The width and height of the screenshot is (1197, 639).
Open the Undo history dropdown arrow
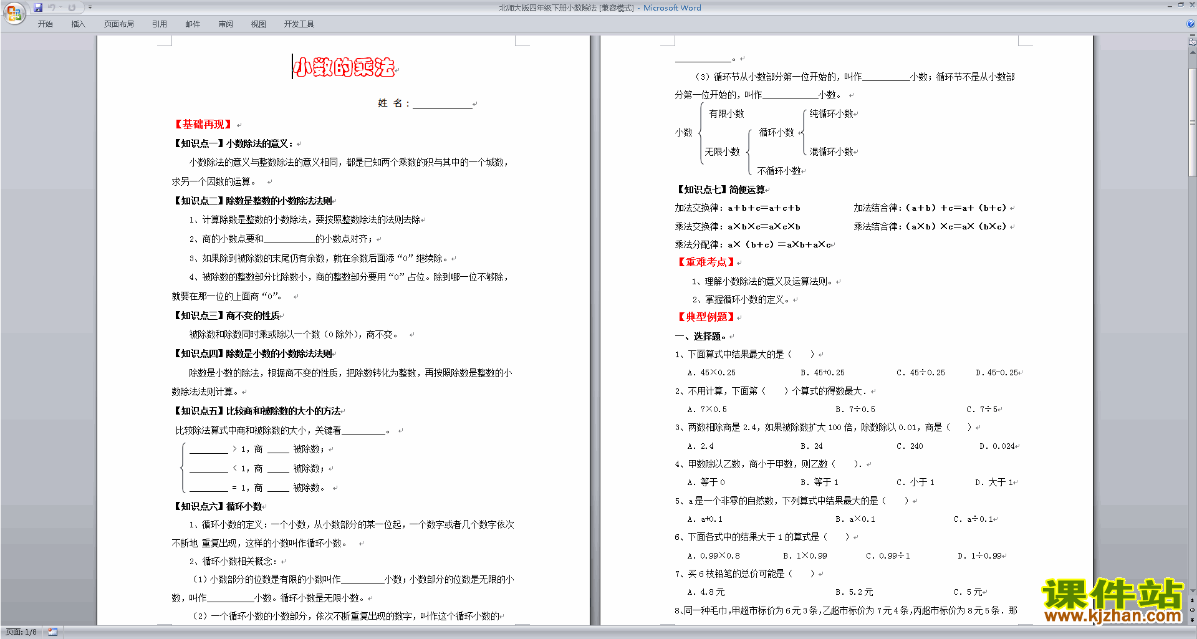[x=60, y=7]
